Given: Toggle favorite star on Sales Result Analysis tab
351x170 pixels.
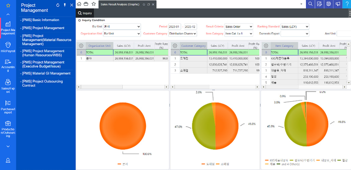Looking at the screenshot, I should click(144, 4).
